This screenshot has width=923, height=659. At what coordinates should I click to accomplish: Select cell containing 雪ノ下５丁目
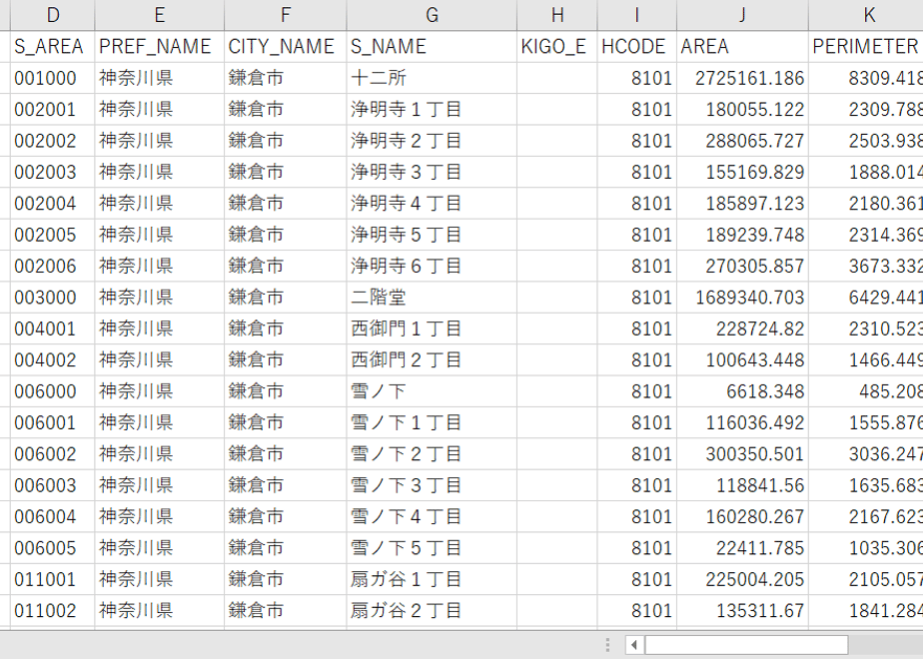tap(433, 548)
